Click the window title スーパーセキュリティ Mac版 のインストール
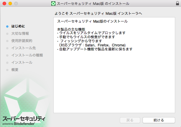The image size is (181, 127). click(x=93, y=3)
